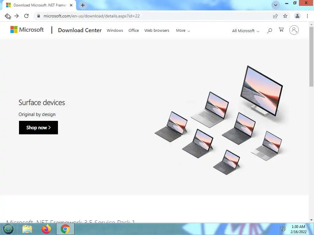Image resolution: width=314 pixels, height=235 pixels.
Task: Close the Download Microsoft .NET tab
Action: tap(71, 5)
